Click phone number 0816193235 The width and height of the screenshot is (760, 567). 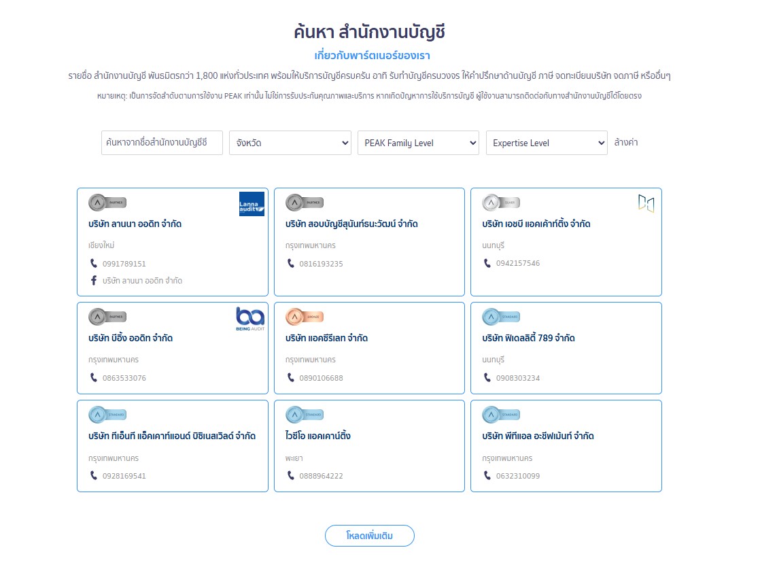321,264
